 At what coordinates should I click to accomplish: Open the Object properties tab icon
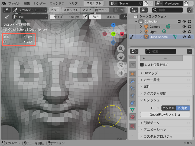pos(132,74)
